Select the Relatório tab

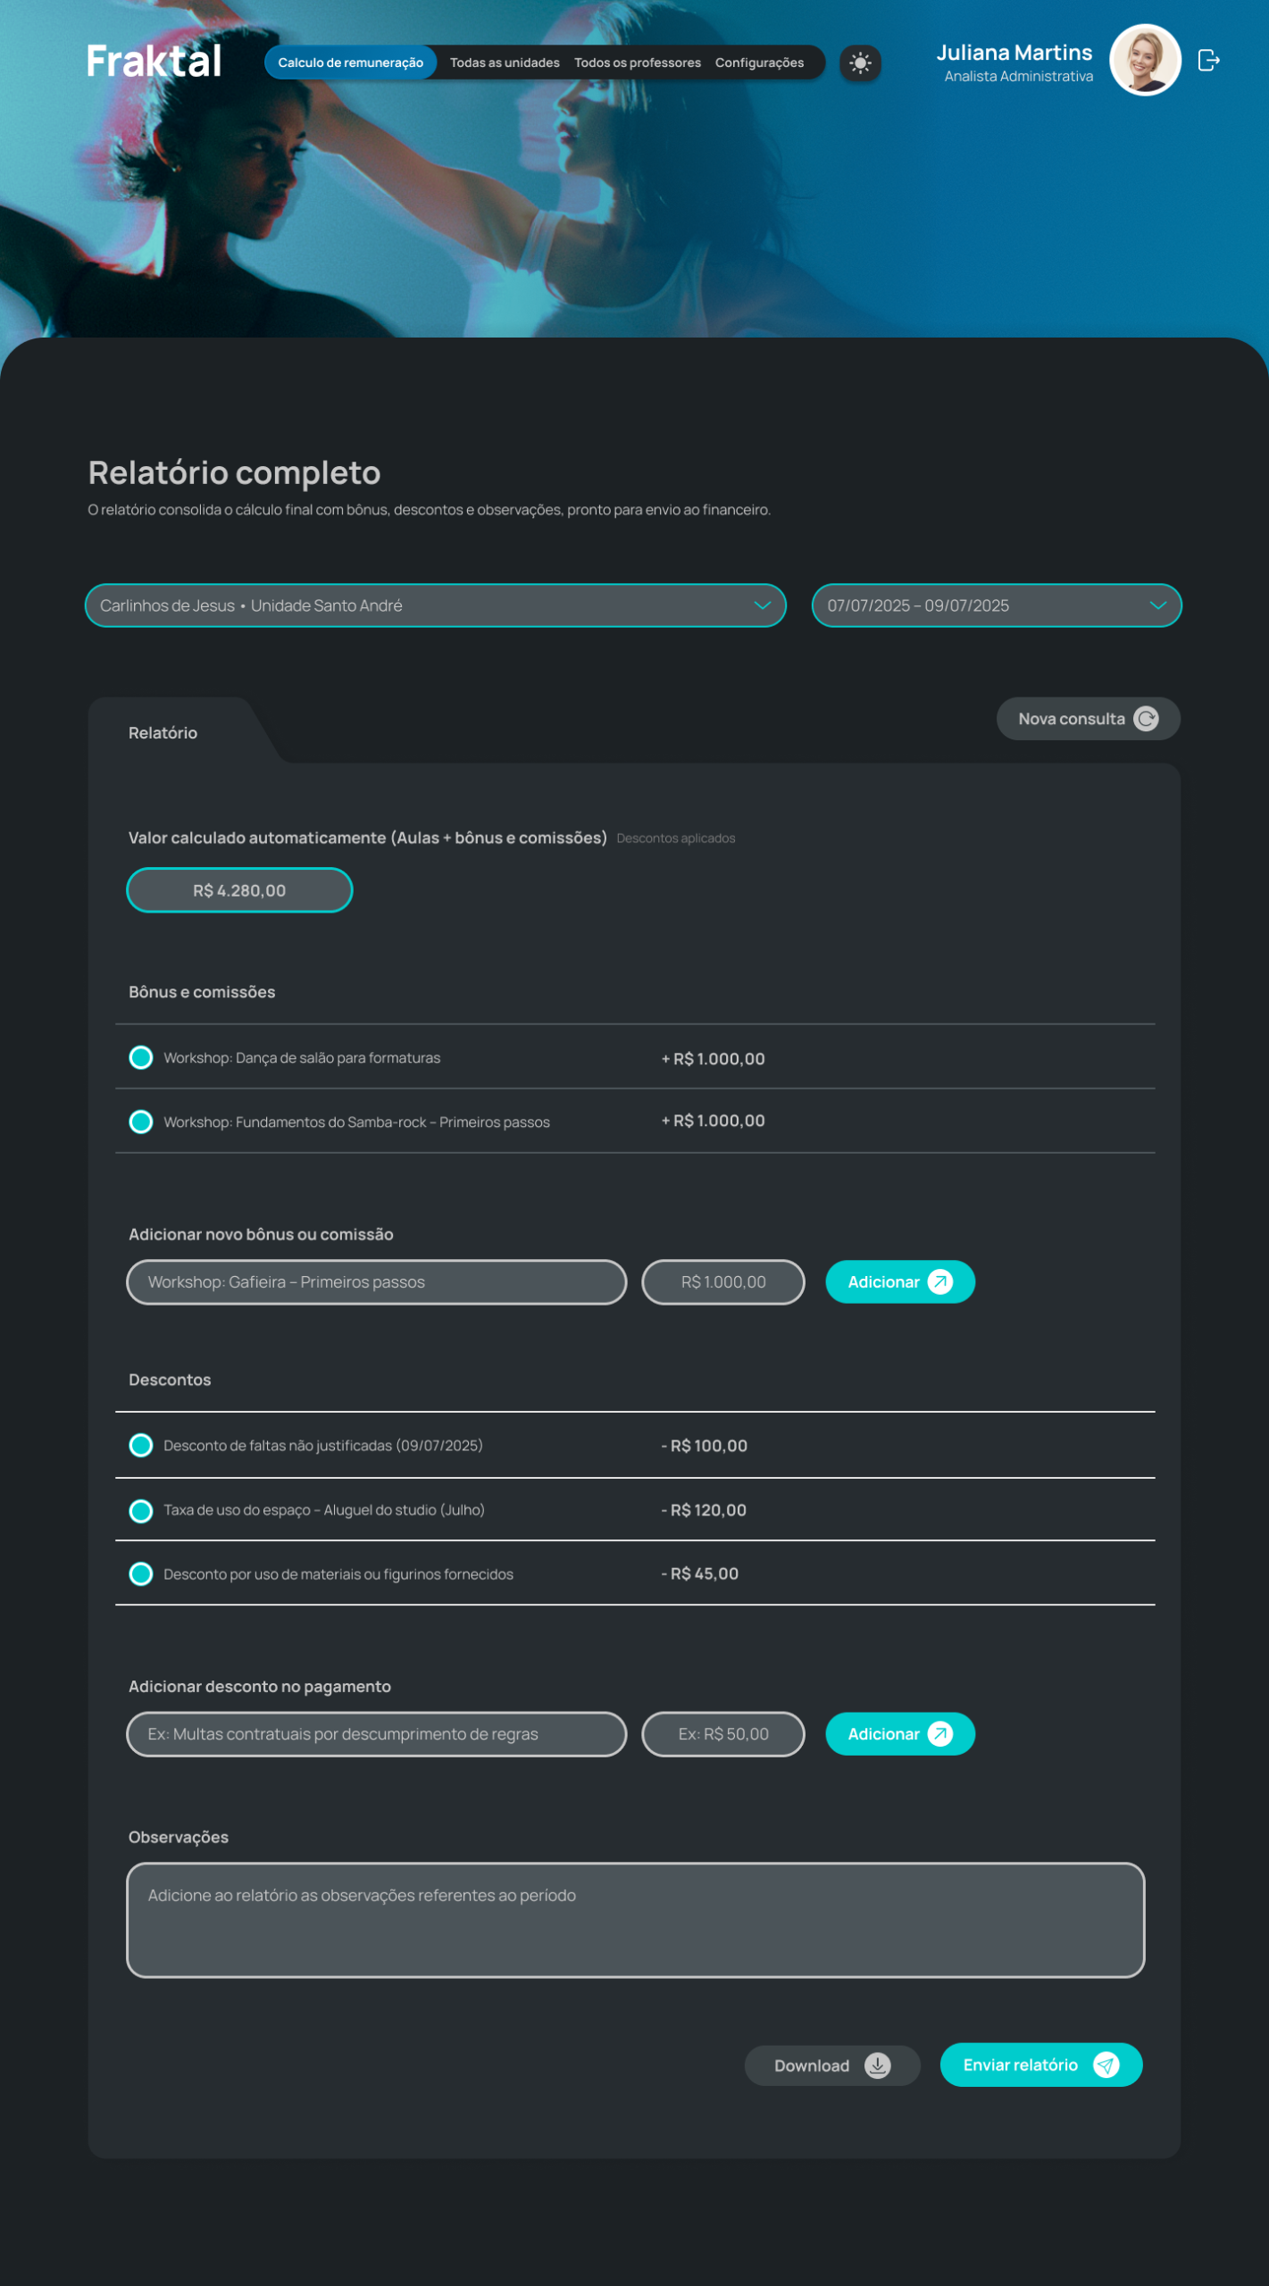[x=163, y=733]
